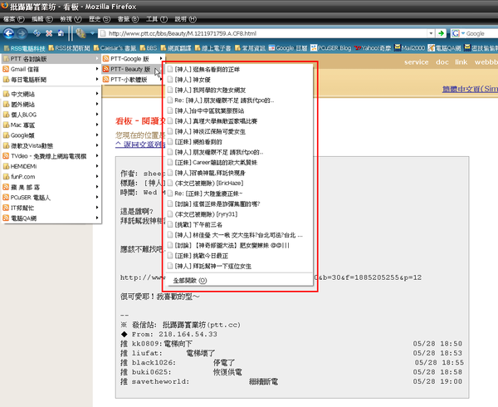Viewport: 498px width, 407px height.
Task: Expand the PTT-Google 版 submenu arrow
Action: 161,58
